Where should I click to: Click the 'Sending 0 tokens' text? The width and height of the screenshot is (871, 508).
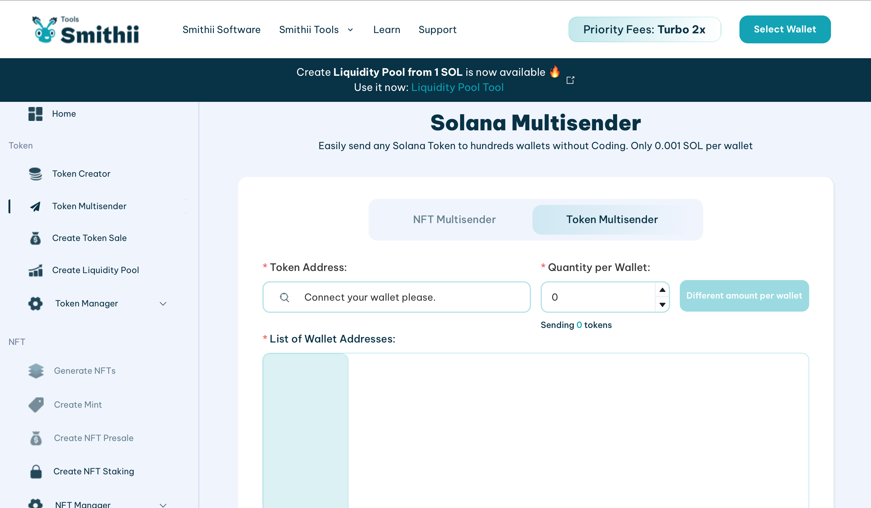coord(576,325)
